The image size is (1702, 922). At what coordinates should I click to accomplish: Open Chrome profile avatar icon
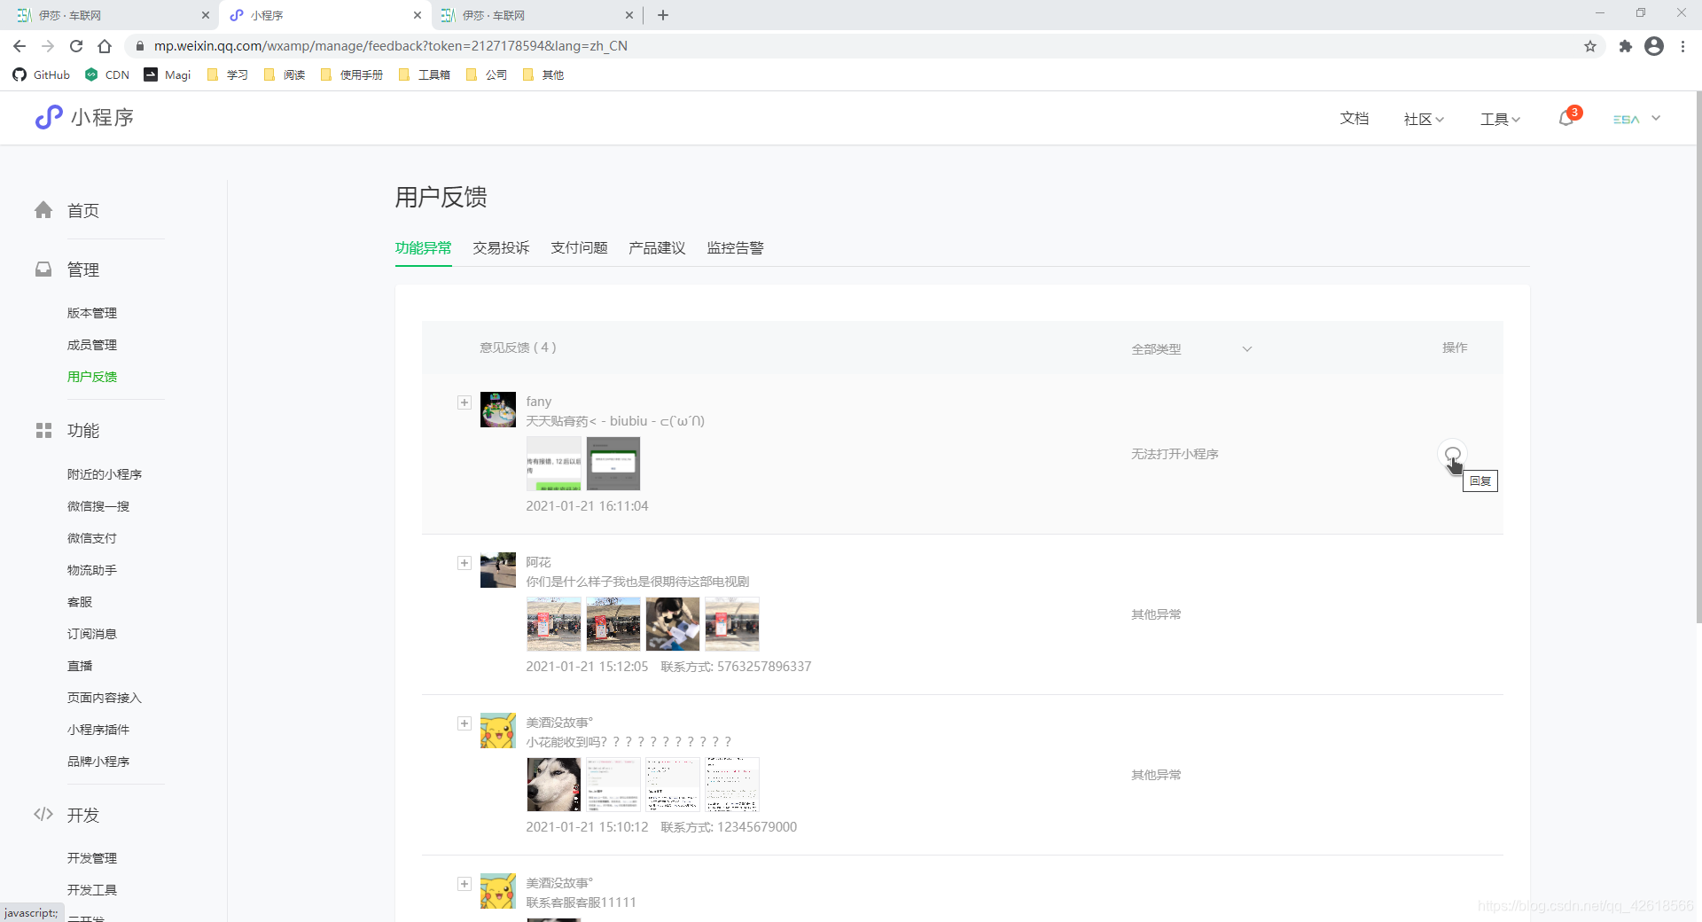[1654, 46]
